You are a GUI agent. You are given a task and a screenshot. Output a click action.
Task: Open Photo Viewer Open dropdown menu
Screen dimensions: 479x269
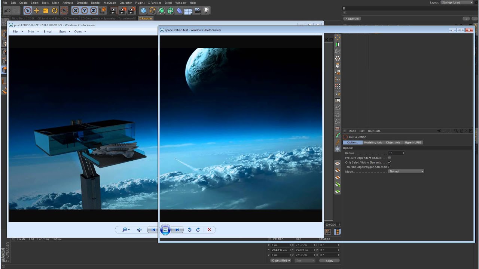[80, 31]
